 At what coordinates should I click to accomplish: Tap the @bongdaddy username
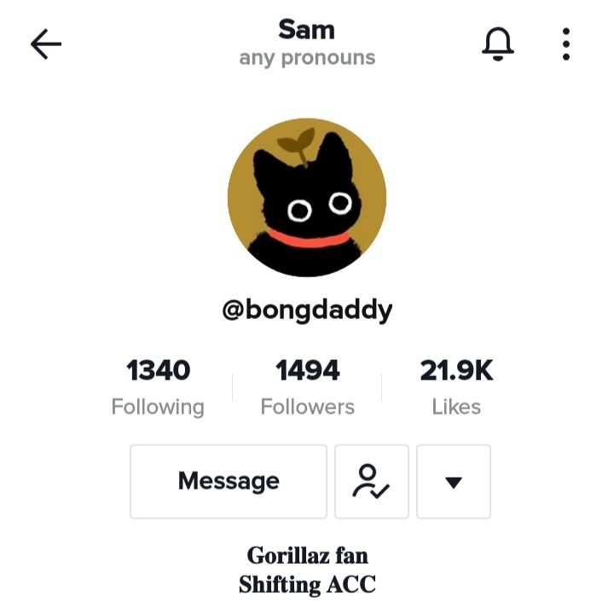click(307, 310)
